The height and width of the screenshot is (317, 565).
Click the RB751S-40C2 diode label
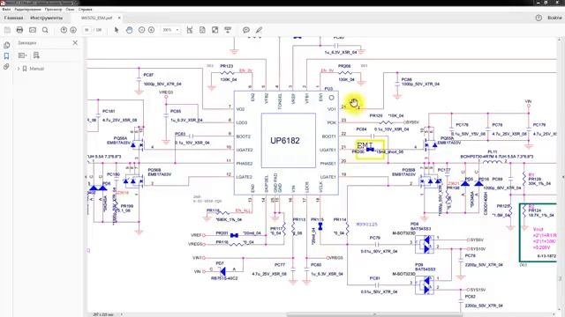224,278
